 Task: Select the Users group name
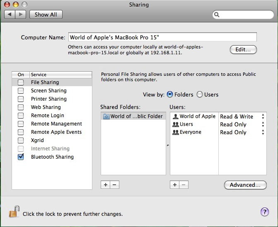[x=186, y=124]
